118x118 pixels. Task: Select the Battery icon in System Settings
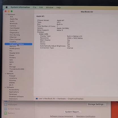point(6,113)
